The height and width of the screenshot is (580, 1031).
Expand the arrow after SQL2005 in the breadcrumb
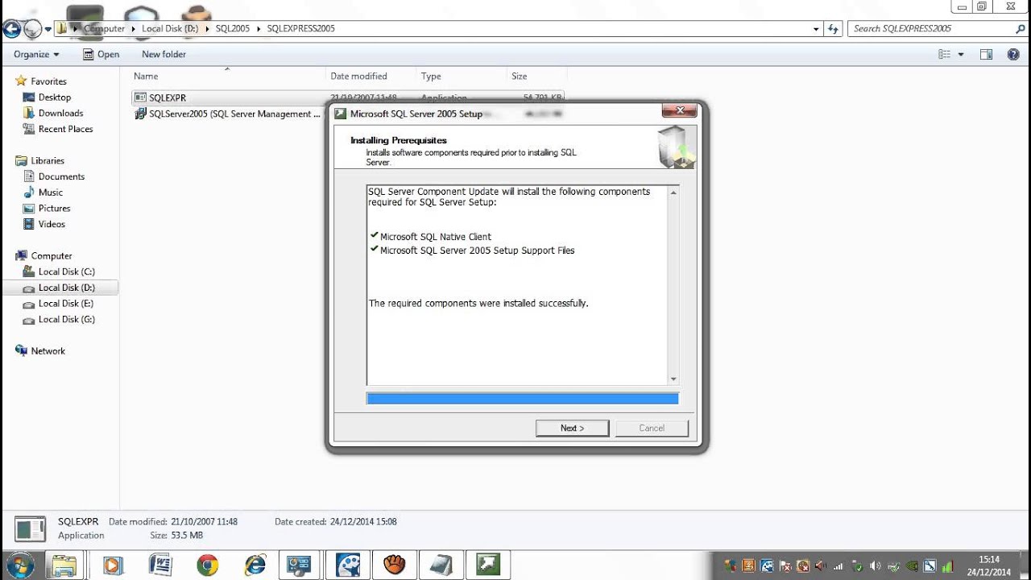tap(259, 28)
